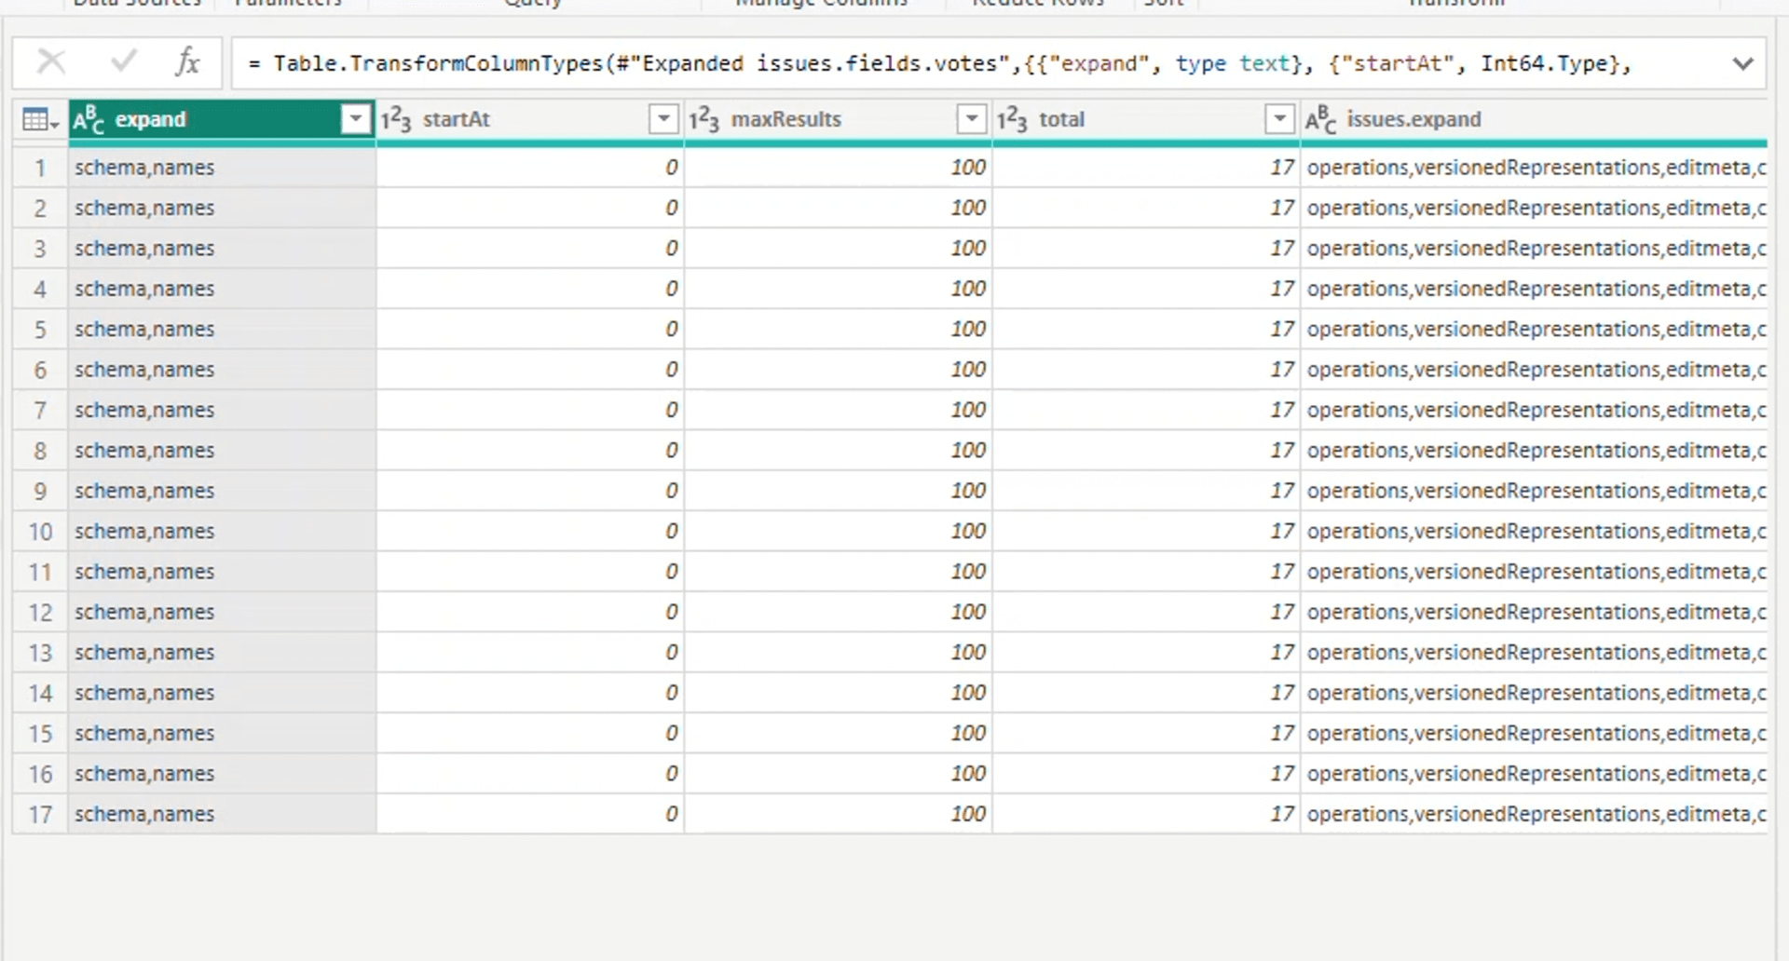Image resolution: width=1789 pixels, height=961 pixels.
Task: Click the ABC data type icon on expand column
Action: pos(89,119)
